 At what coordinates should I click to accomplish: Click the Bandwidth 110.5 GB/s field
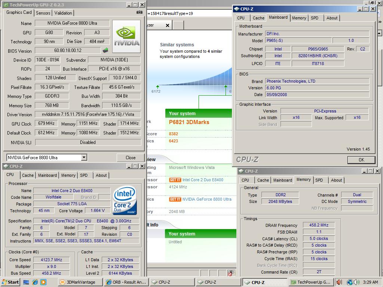pos(122,105)
